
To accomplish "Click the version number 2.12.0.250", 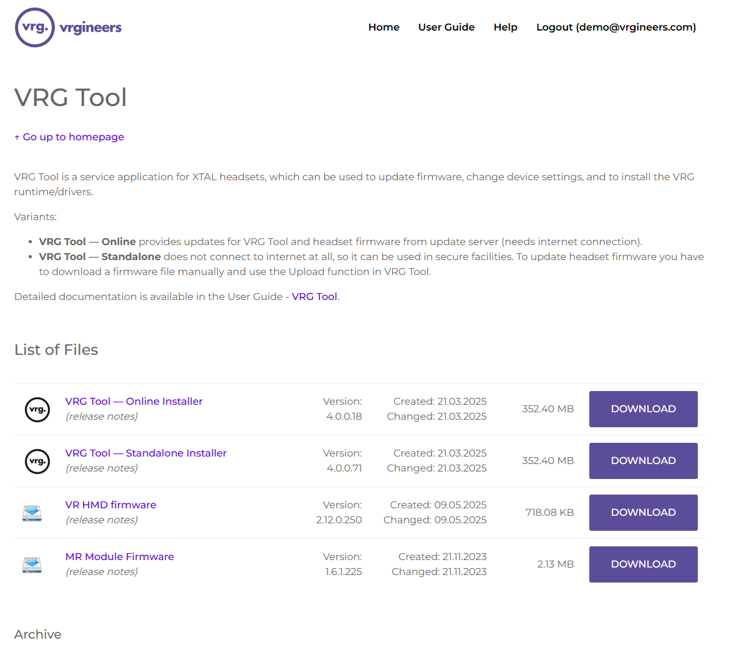I will (x=339, y=520).
